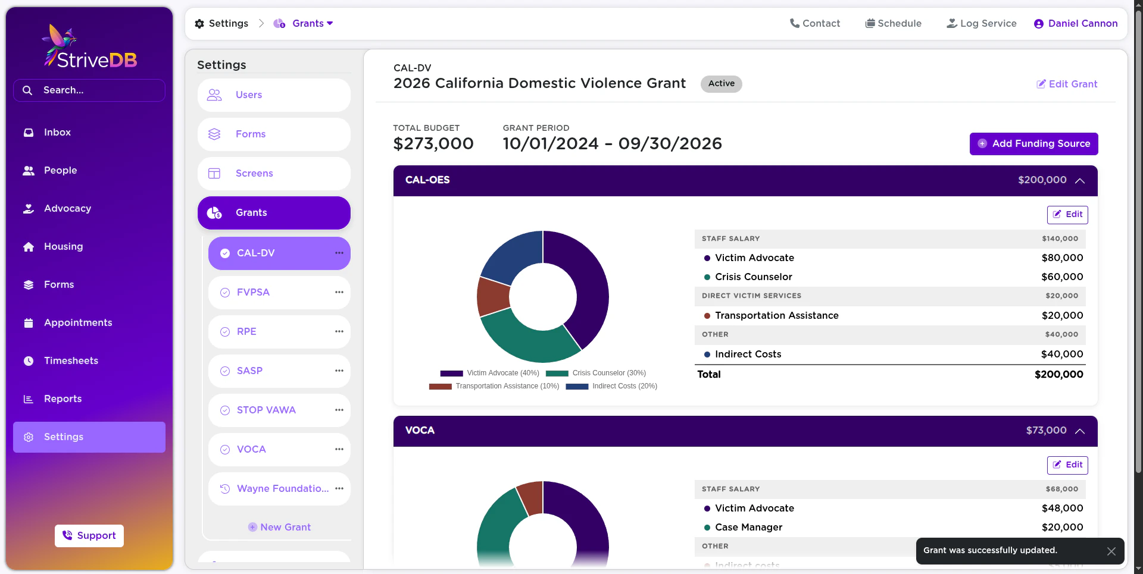
Task: Collapse the VOCA funding source section
Action: tap(1080, 431)
